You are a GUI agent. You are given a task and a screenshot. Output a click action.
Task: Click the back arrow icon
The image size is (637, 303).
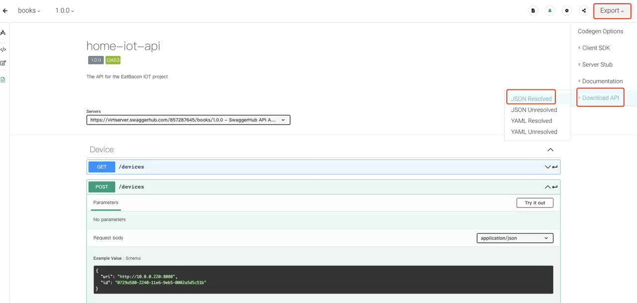pyautogui.click(x=5, y=10)
